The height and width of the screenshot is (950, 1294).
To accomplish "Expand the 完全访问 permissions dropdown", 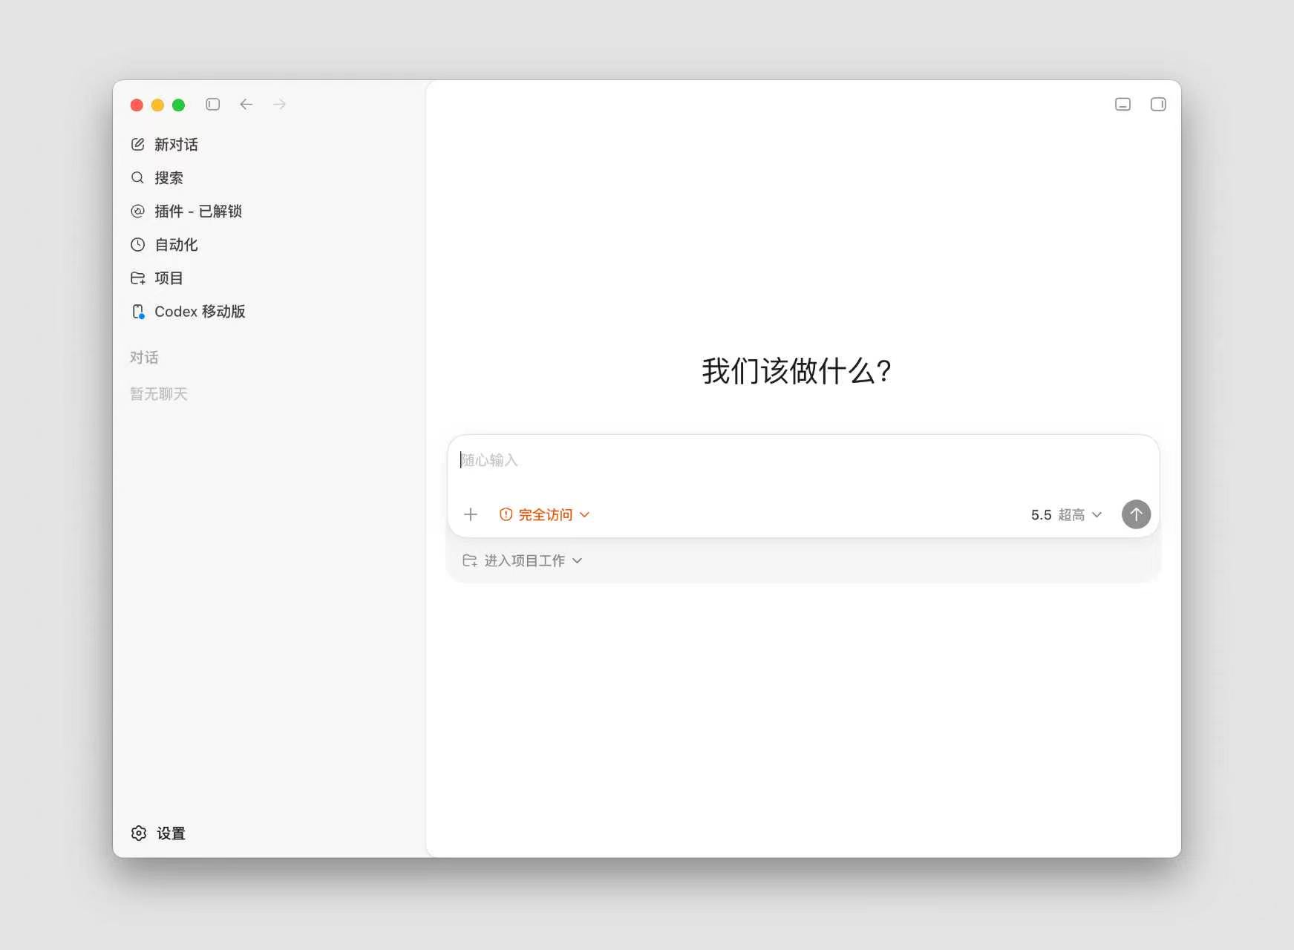I will (x=544, y=514).
